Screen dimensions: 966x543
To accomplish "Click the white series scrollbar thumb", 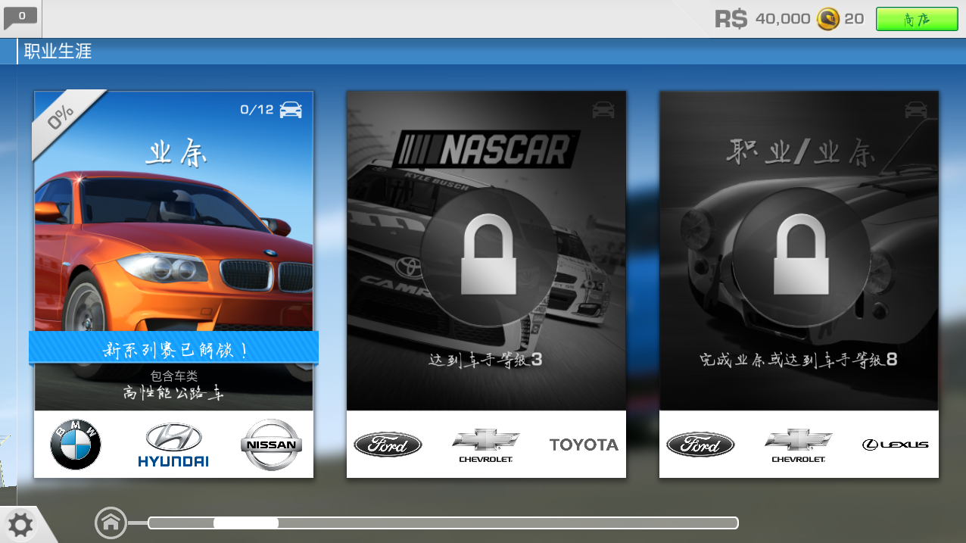I will tap(246, 523).
